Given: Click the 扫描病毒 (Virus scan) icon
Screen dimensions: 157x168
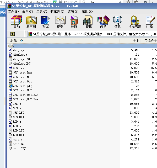Looking at the screenshot, I should click(x=134, y=20).
